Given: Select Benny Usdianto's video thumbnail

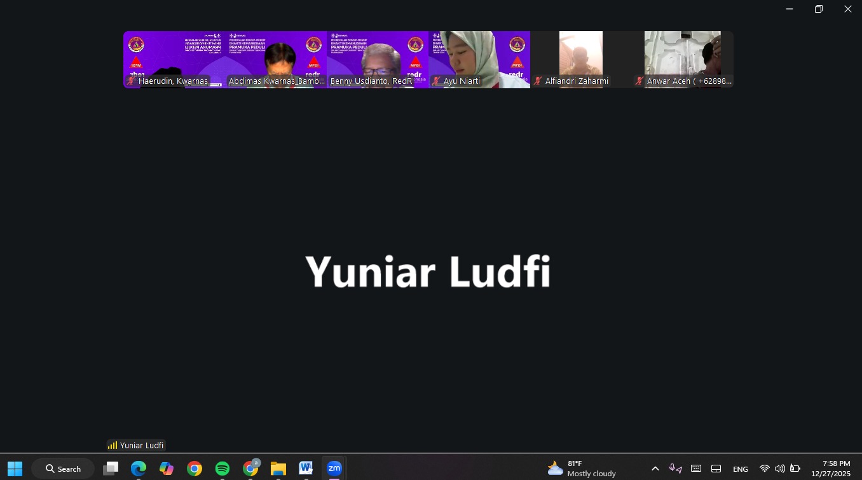Looking at the screenshot, I should [x=378, y=59].
